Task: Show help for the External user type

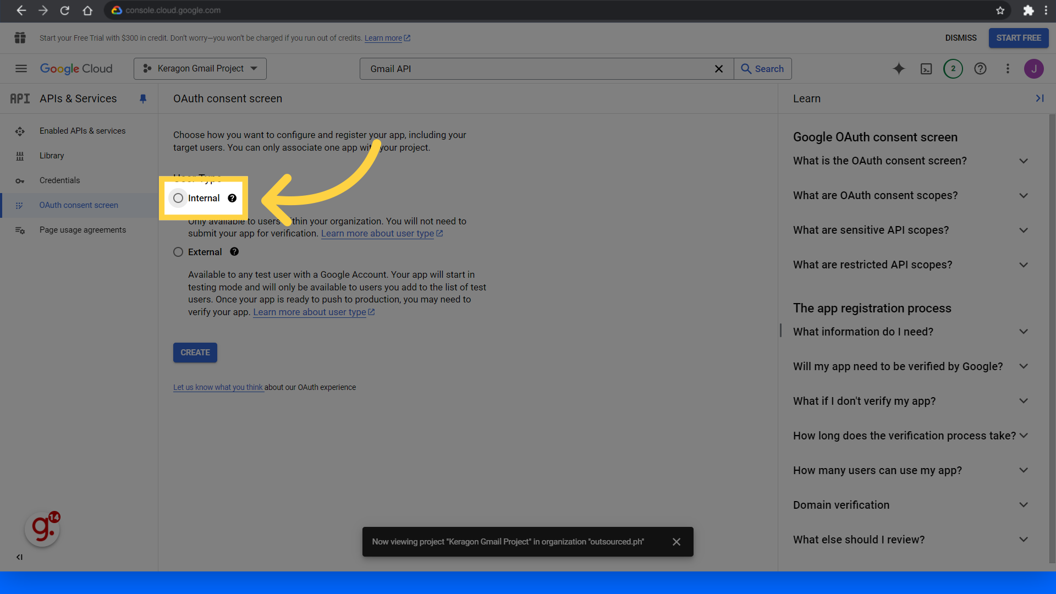Action: click(x=234, y=252)
